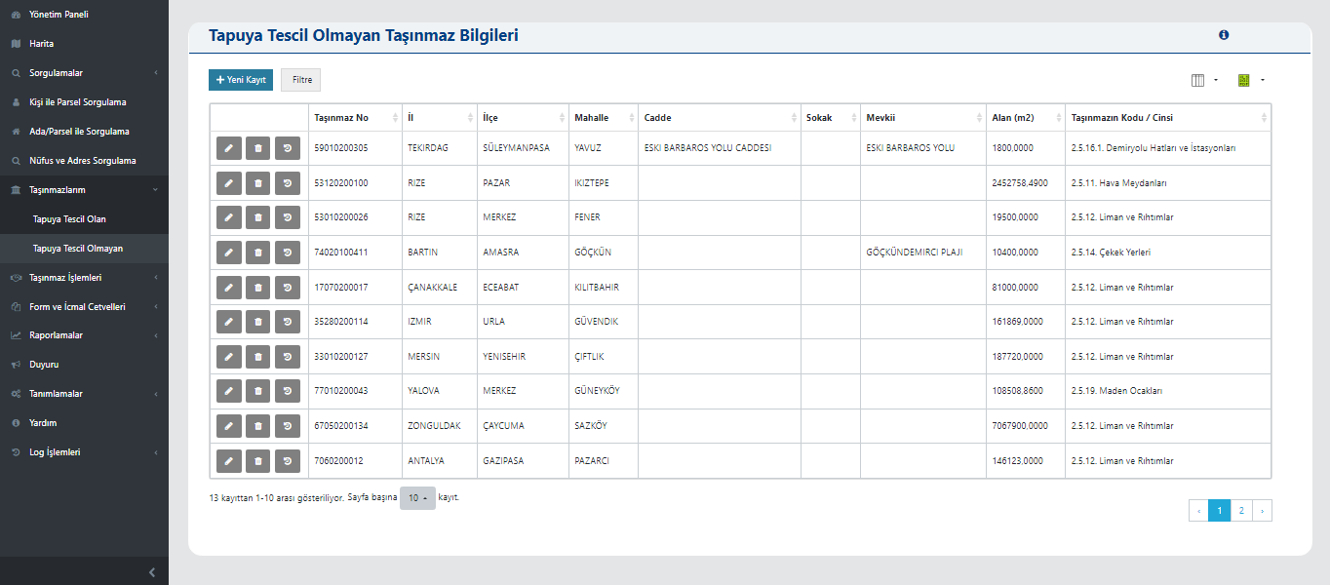The height and width of the screenshot is (585, 1330).
Task: Click the info icon in page header
Action: tap(1224, 35)
